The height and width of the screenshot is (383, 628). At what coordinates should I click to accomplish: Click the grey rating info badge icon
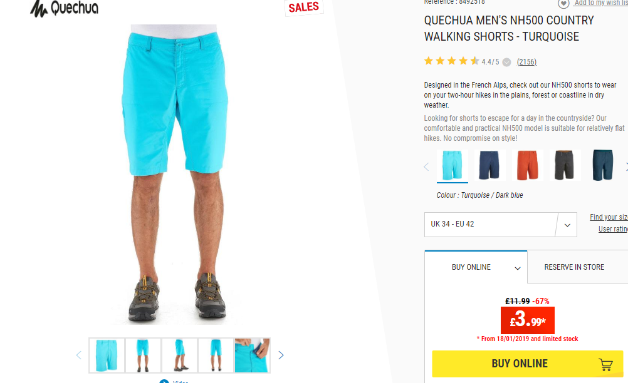(x=506, y=62)
